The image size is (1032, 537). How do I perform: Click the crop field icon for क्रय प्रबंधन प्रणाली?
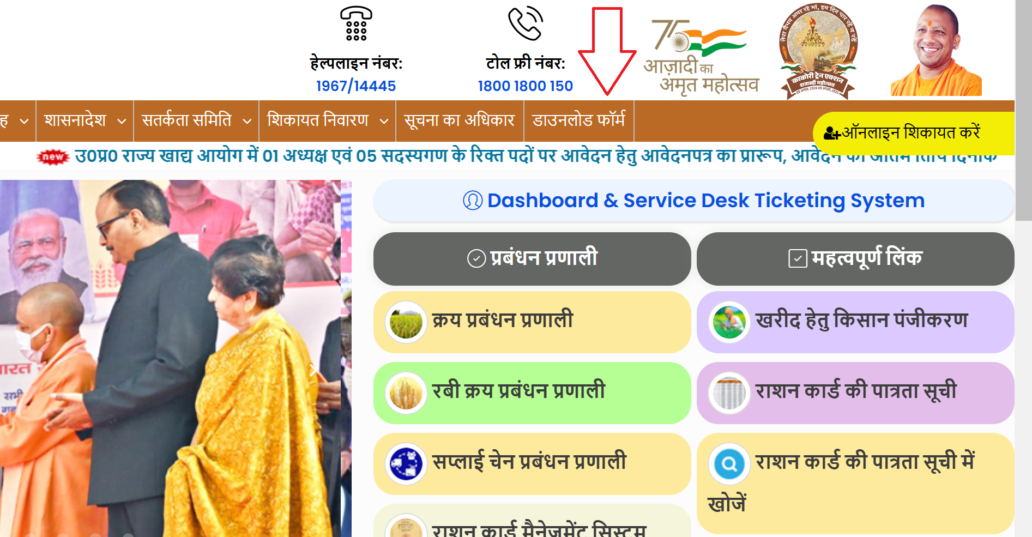click(406, 322)
